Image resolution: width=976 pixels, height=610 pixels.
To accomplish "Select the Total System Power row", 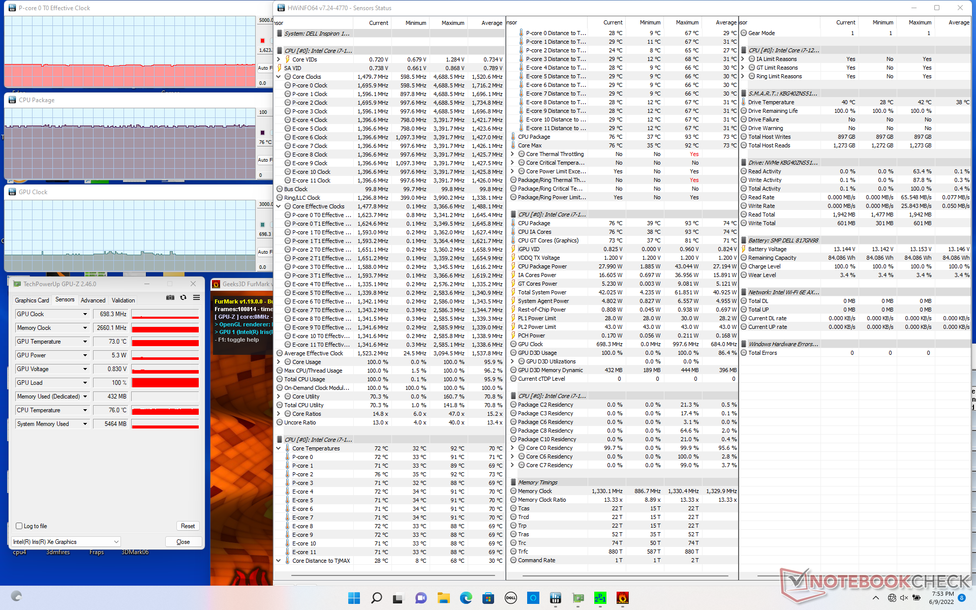I will pos(624,292).
